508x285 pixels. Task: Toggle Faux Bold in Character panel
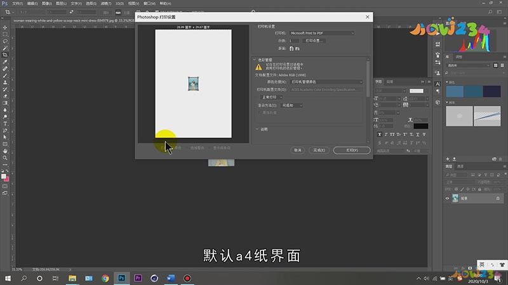point(379,134)
